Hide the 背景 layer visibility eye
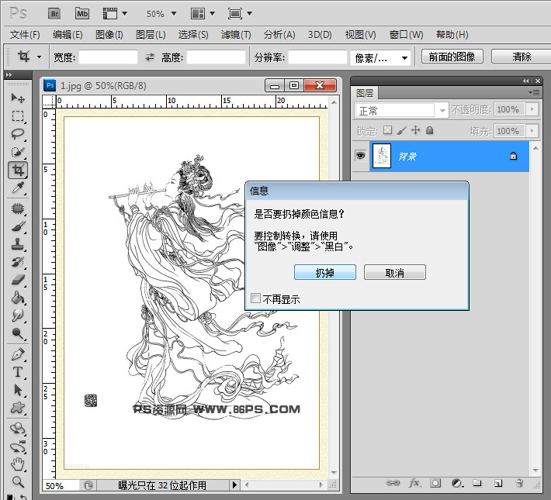The width and height of the screenshot is (551, 500). tap(361, 156)
